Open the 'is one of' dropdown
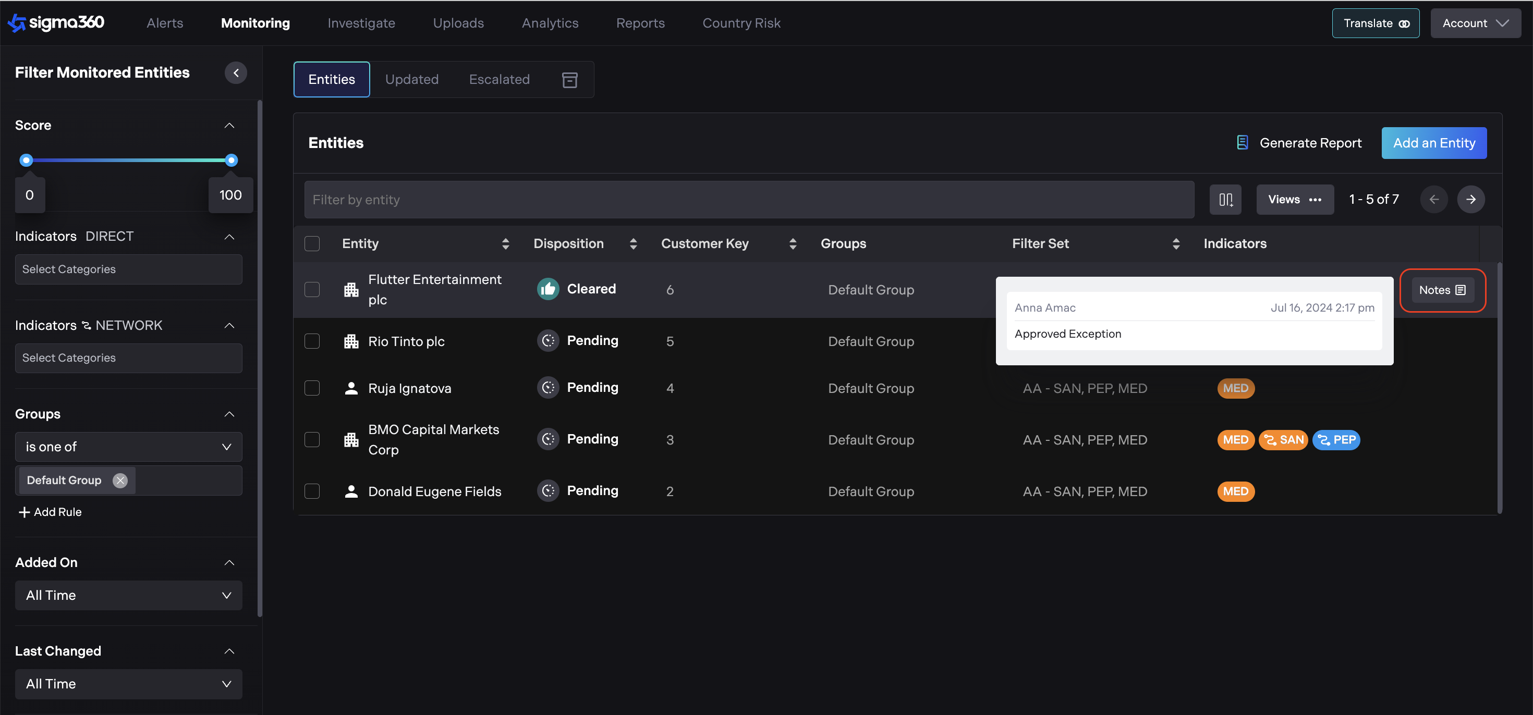This screenshot has width=1533, height=715. (128, 447)
